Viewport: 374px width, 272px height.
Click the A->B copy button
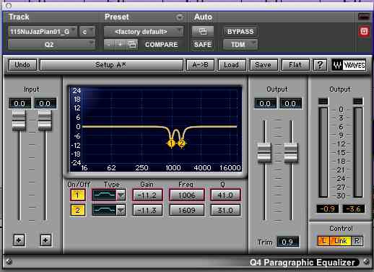point(201,65)
